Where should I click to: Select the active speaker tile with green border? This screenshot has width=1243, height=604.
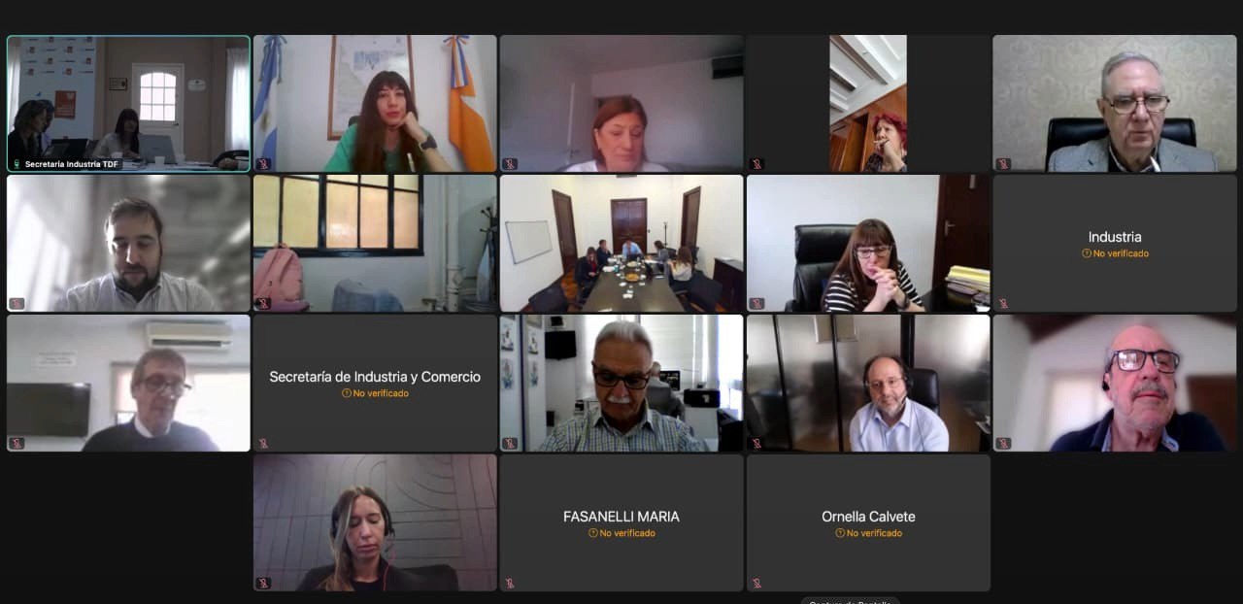(128, 103)
